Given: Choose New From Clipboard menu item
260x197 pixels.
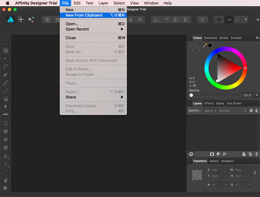Looking at the screenshot, I should pos(93,15).
